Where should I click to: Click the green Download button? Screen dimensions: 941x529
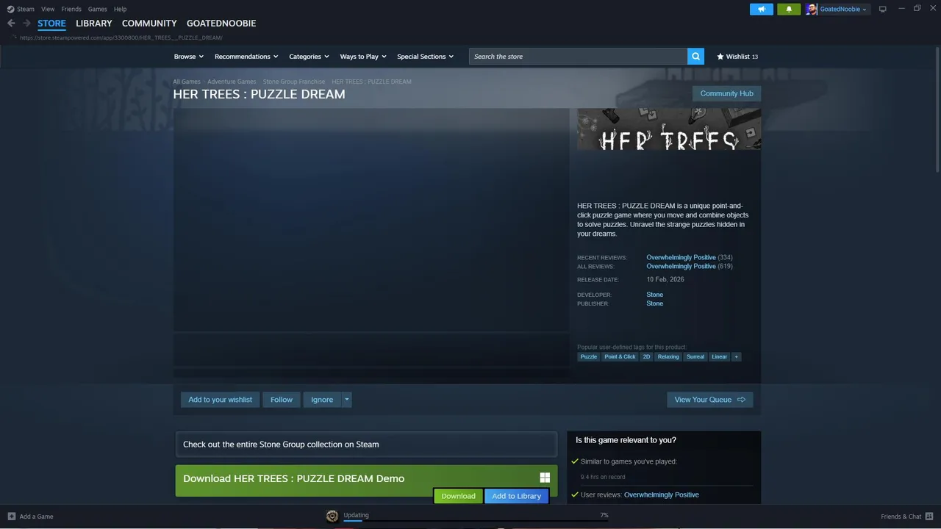coord(458,496)
